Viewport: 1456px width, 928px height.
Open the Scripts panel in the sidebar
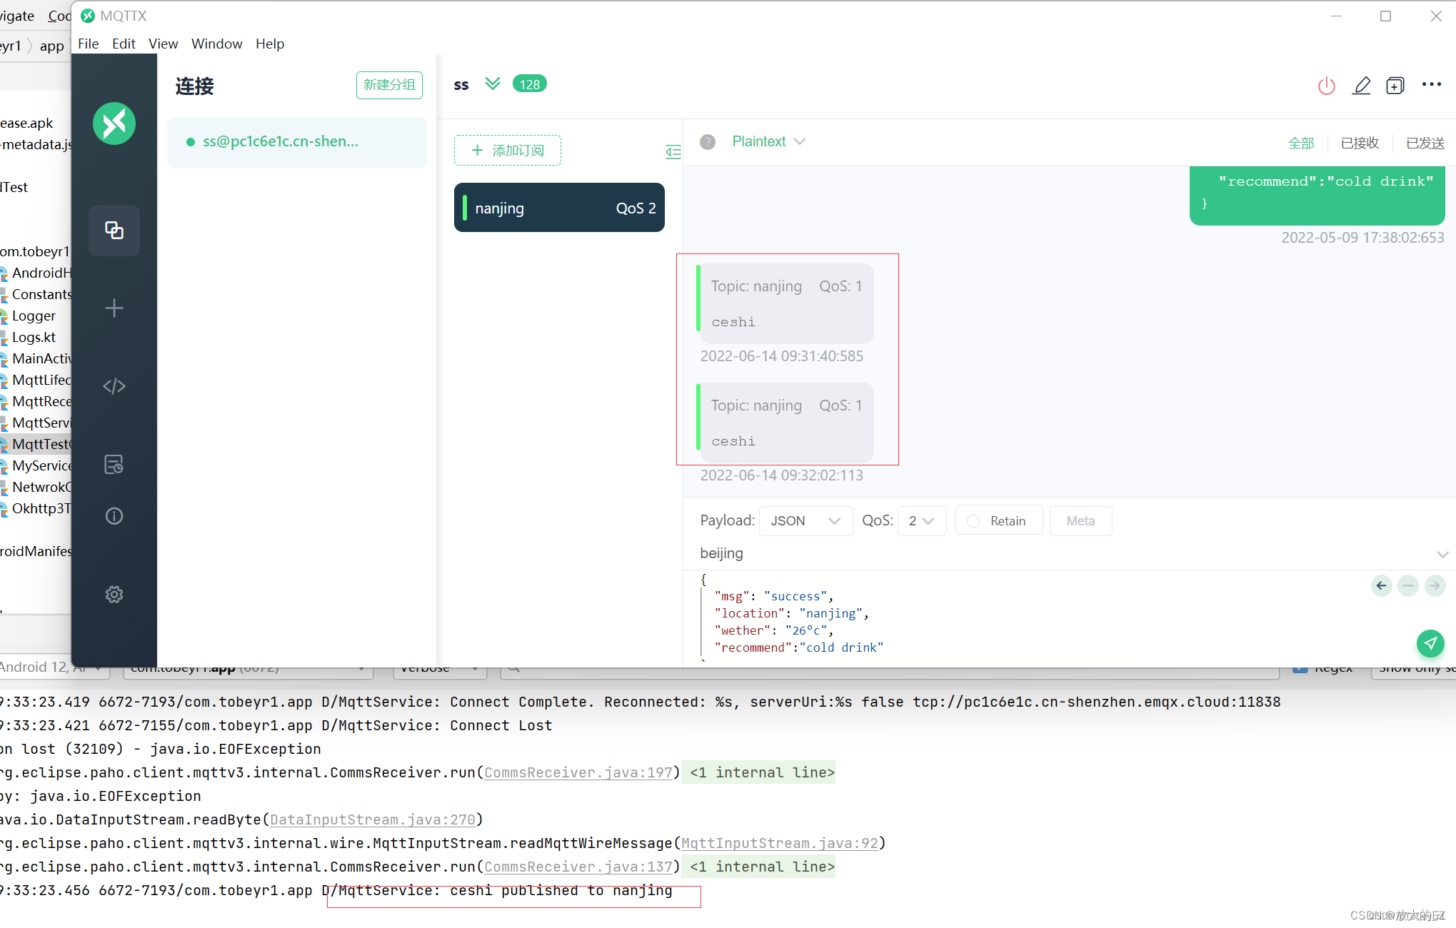tap(114, 386)
